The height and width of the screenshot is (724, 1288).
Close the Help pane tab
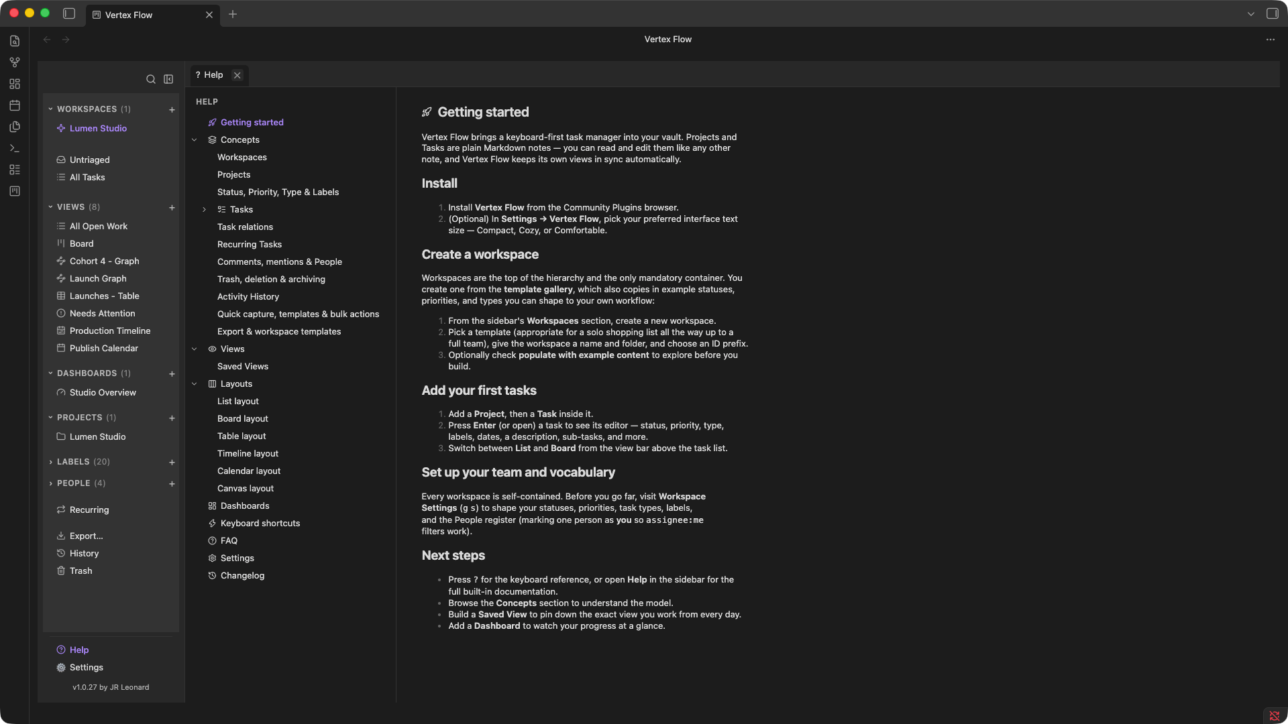click(x=237, y=75)
